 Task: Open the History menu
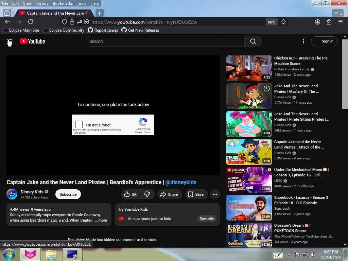(42, 3)
